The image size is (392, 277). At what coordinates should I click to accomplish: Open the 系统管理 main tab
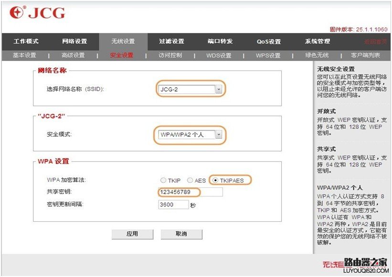pyautogui.click(x=318, y=41)
